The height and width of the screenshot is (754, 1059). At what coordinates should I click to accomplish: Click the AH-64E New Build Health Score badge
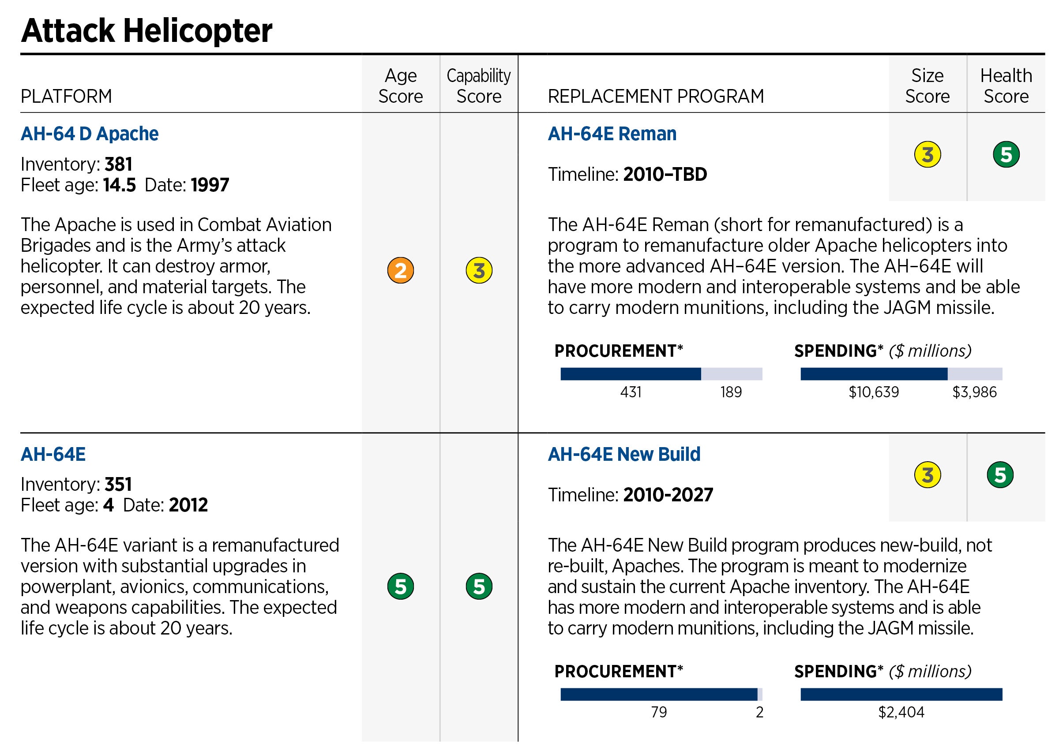point(1000,475)
